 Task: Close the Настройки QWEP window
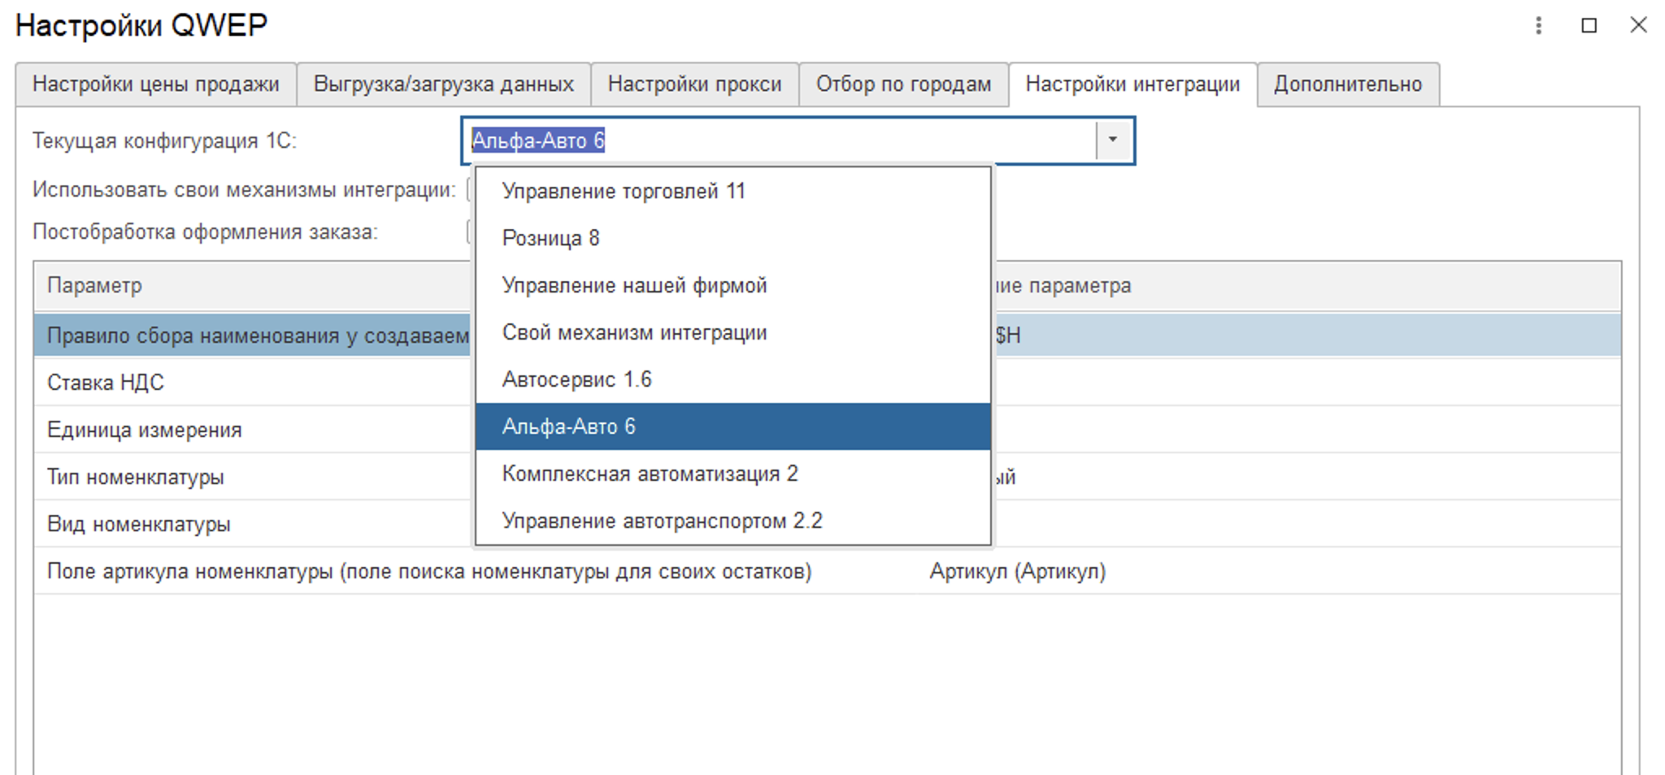(1638, 25)
